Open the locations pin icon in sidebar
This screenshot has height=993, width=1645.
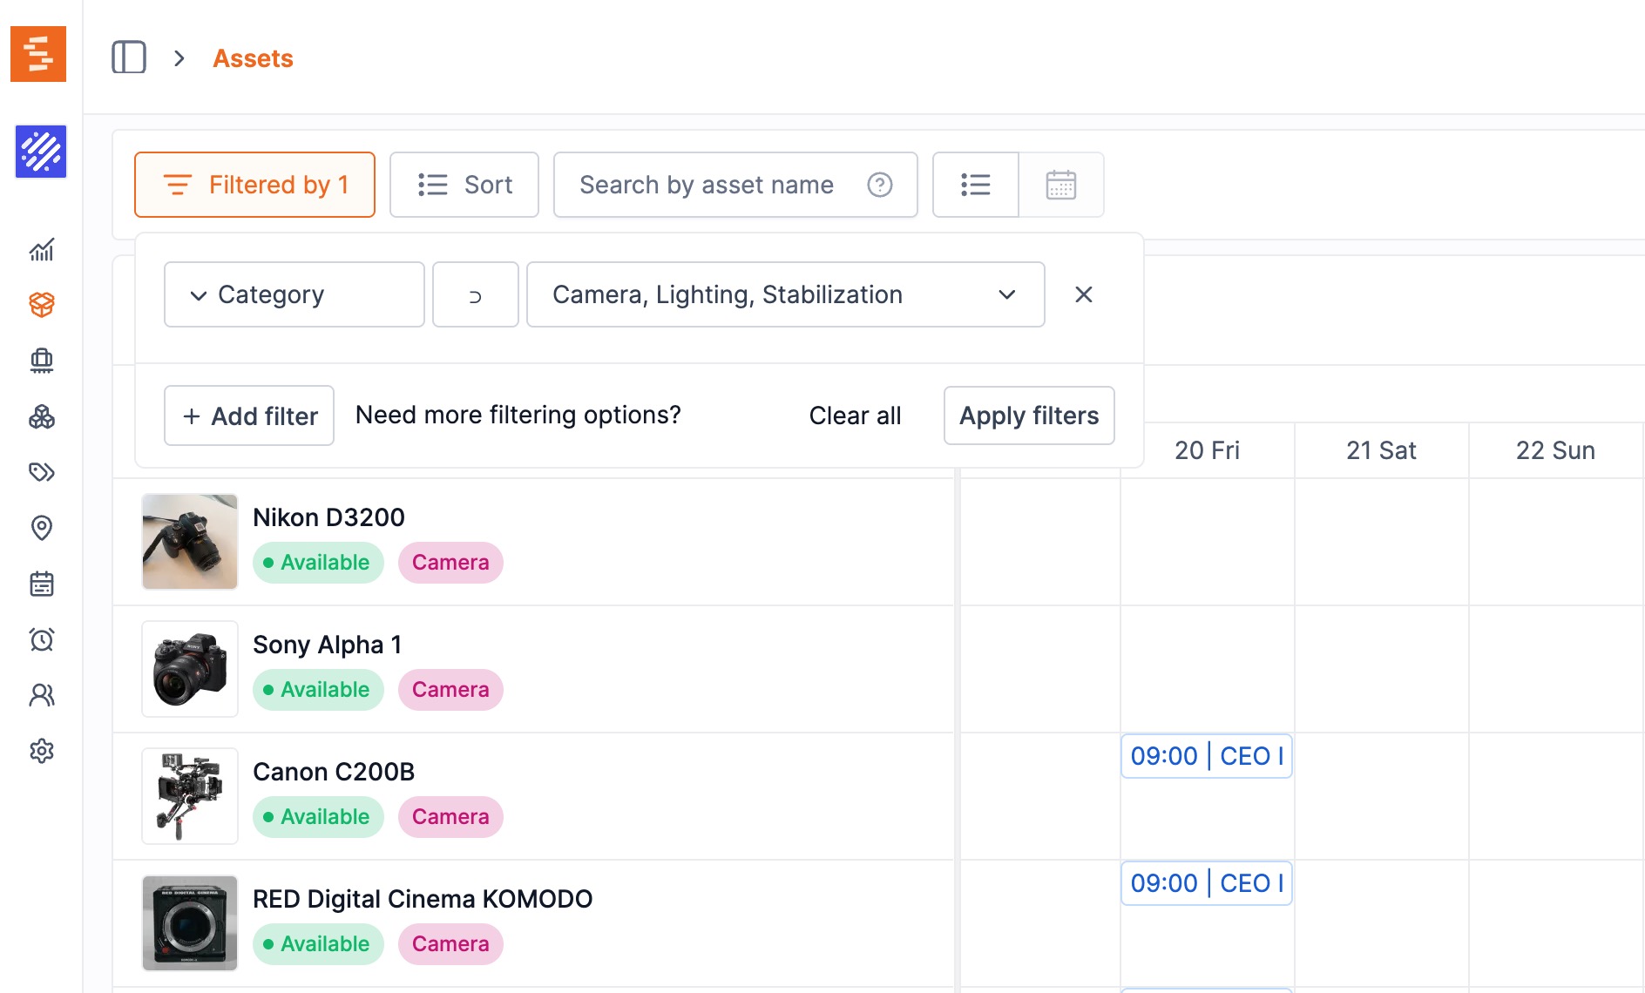pos(41,528)
